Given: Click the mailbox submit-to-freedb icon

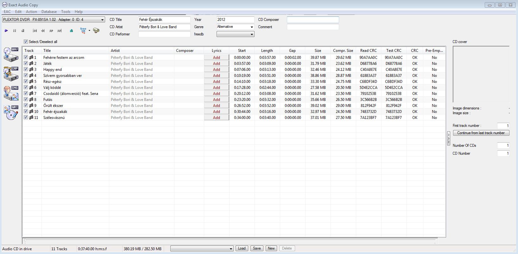Looking at the screenshot, I should tap(96, 31).
